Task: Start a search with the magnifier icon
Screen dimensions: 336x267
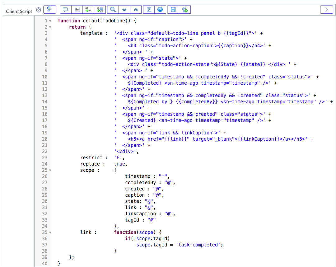Action: [112, 9]
